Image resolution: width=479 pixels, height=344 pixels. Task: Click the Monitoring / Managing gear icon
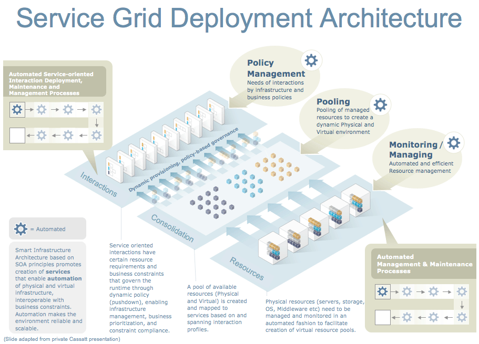pyautogui.click(x=454, y=143)
